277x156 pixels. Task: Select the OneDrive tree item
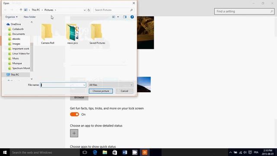16,24
